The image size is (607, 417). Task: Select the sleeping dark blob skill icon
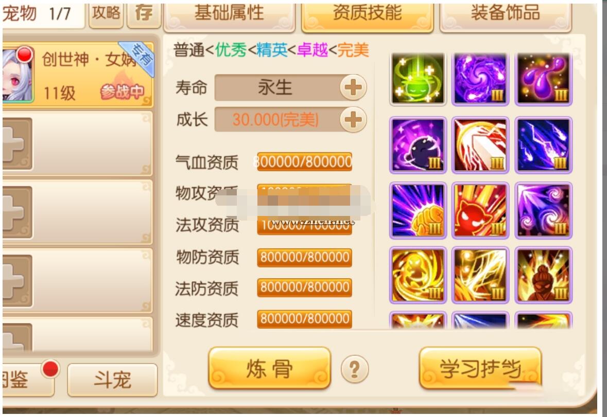point(418,145)
